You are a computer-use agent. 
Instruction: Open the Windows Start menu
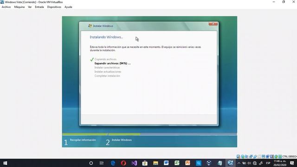click(5, 163)
